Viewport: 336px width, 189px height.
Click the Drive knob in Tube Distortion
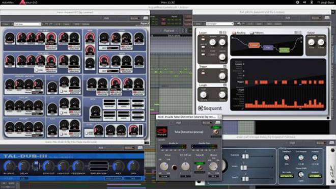click(x=164, y=166)
